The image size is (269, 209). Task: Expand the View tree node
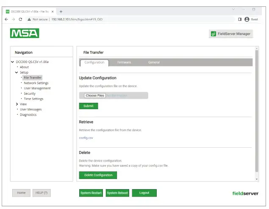click(x=17, y=104)
